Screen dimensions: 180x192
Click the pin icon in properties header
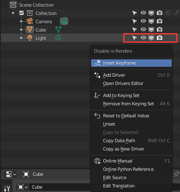point(176,174)
